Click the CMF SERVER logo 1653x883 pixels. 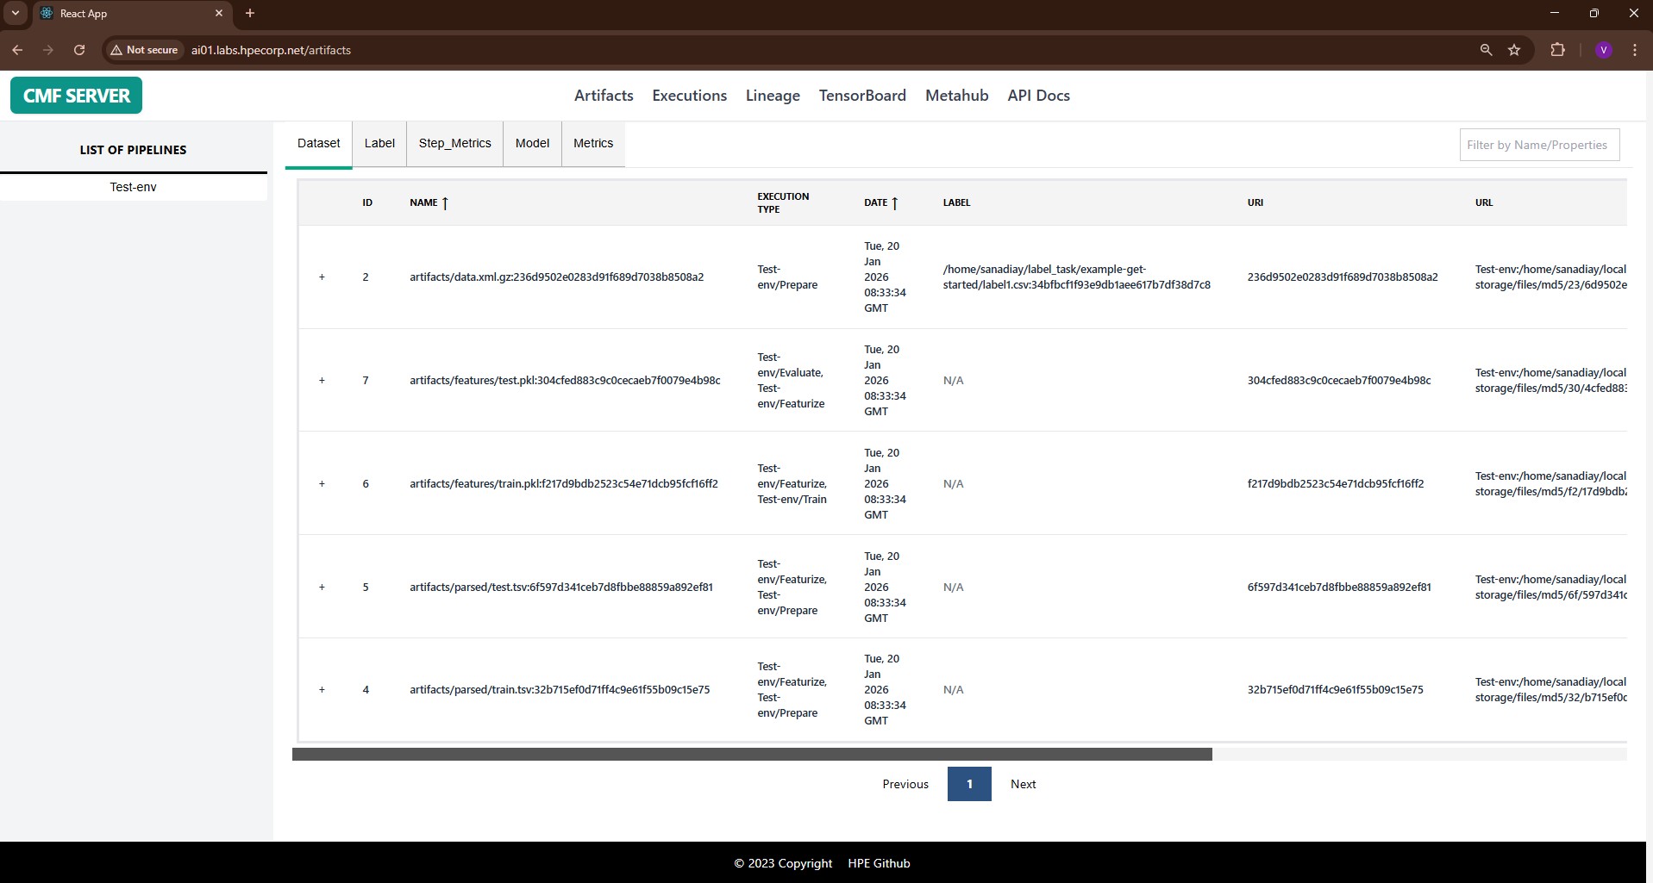pos(76,95)
